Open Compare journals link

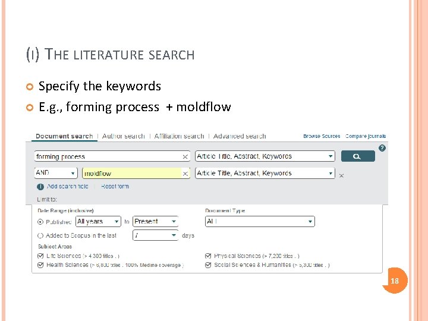click(x=366, y=136)
